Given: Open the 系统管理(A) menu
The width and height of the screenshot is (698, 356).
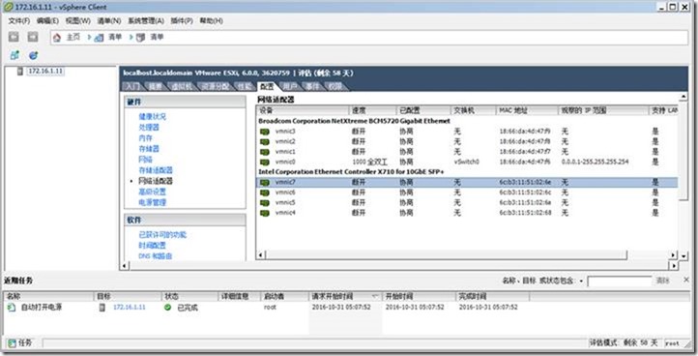Looking at the screenshot, I should [x=146, y=21].
